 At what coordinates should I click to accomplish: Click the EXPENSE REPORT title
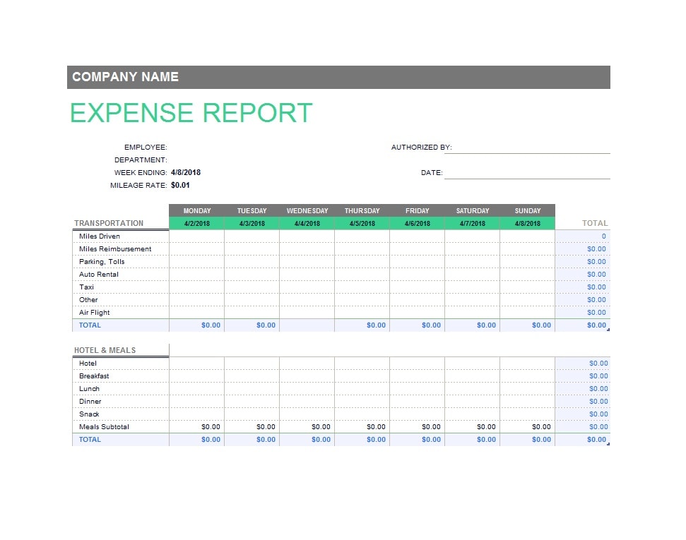(x=191, y=113)
